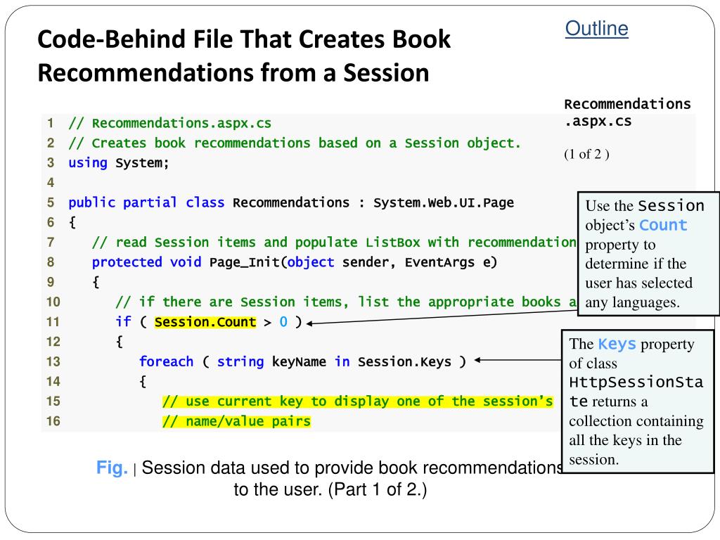Click the title line 'Recommendations from a Session'
This screenshot has width=720, height=540.
(x=233, y=73)
